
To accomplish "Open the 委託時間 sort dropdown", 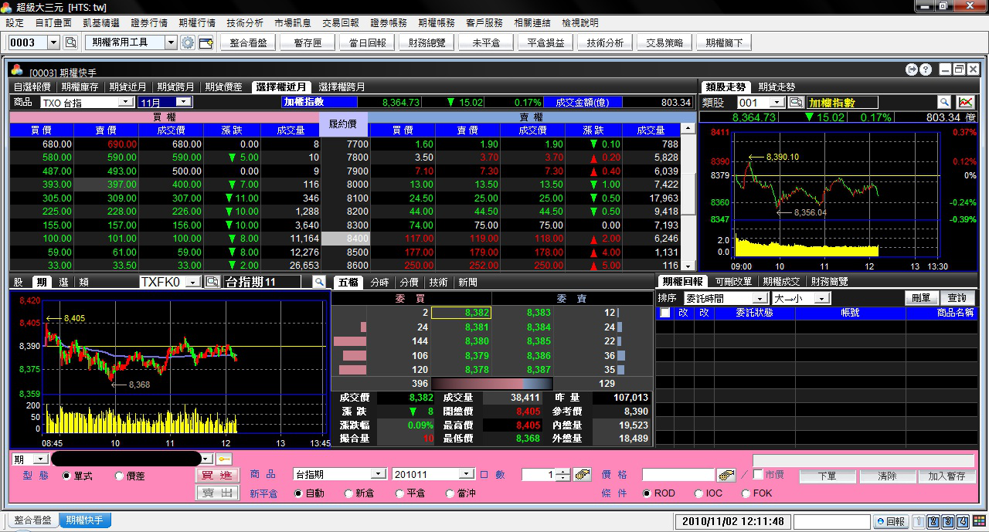I will point(760,298).
